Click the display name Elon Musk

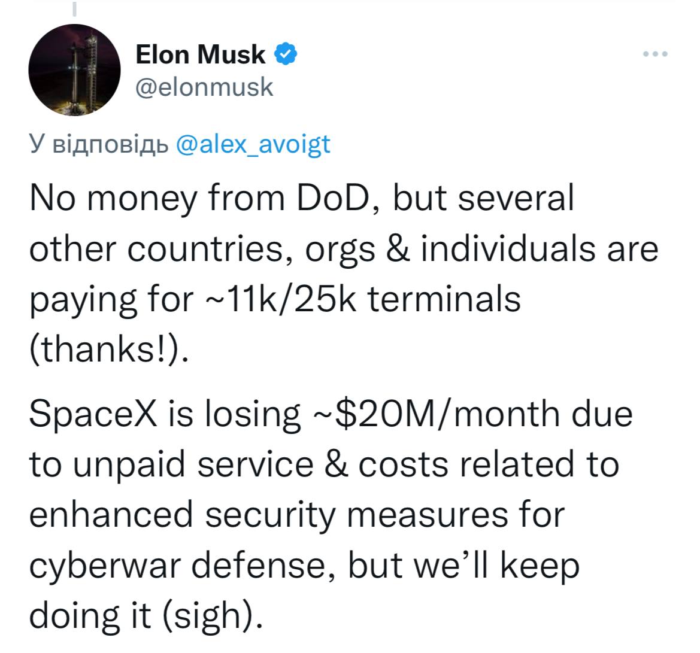point(200,55)
